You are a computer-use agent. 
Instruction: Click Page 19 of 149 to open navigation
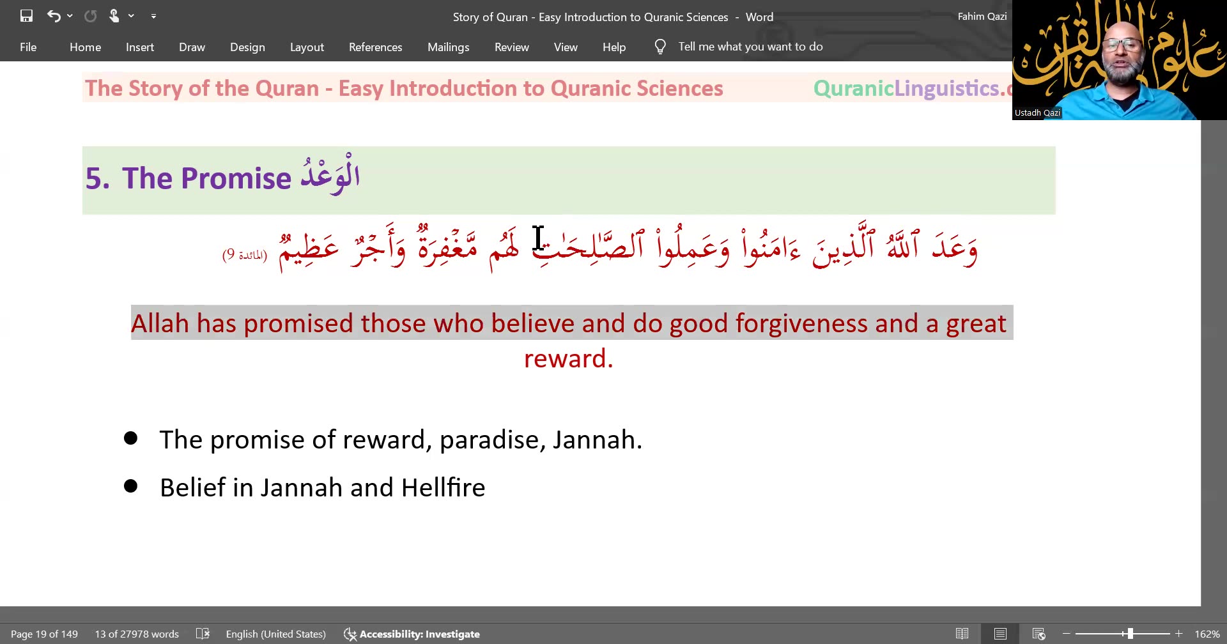click(45, 633)
